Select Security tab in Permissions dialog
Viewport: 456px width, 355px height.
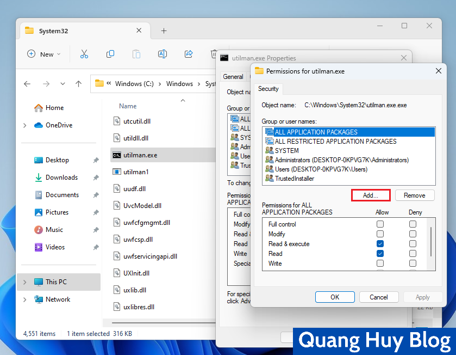(268, 89)
